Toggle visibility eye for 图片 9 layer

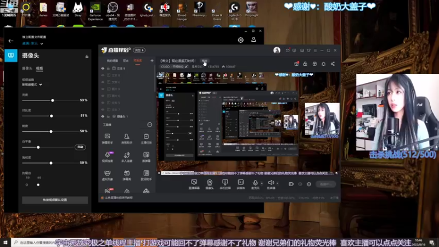[103, 89]
